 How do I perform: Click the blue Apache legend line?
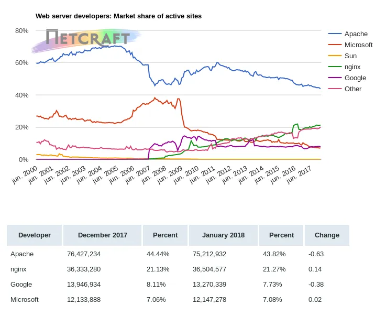(335, 34)
